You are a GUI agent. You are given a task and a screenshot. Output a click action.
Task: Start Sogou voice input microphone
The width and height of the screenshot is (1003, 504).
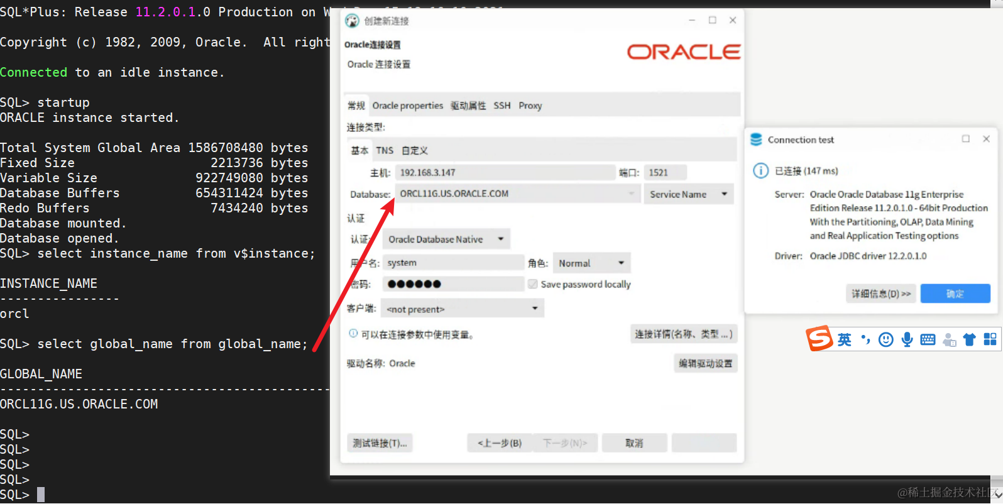[x=907, y=340]
